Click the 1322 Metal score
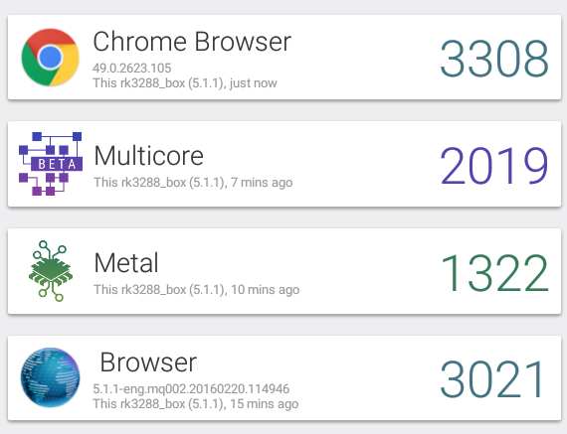The width and height of the screenshot is (567, 434). (494, 272)
